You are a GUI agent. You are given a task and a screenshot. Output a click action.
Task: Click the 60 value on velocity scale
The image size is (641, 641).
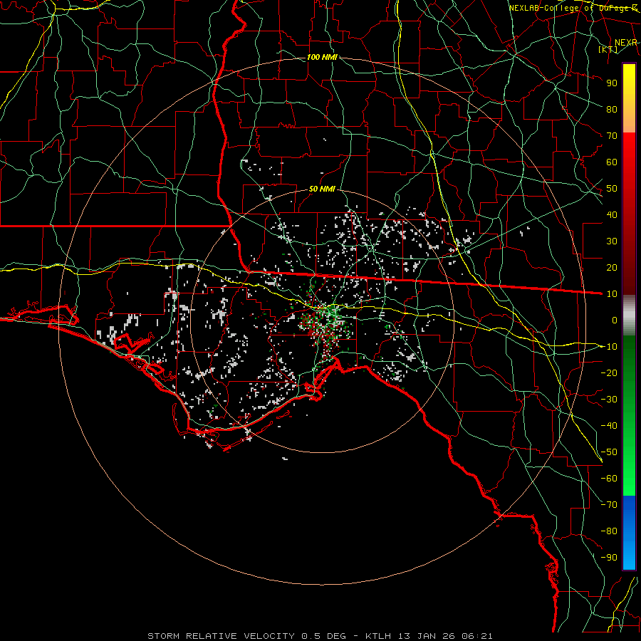coord(612,162)
